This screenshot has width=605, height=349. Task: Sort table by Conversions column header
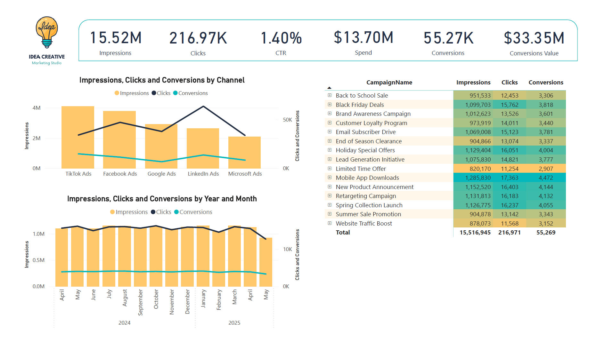coord(545,83)
